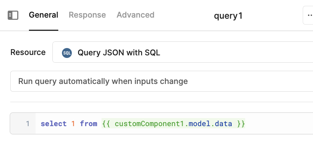Click the Resource label
The height and width of the screenshot is (143, 313).
(x=28, y=52)
